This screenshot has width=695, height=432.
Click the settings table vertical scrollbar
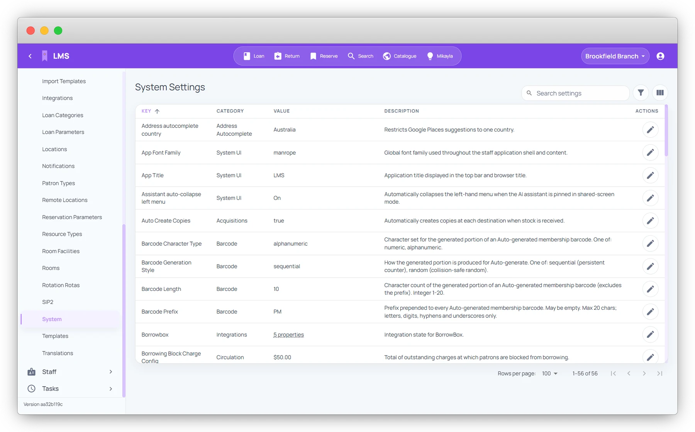[x=666, y=131]
